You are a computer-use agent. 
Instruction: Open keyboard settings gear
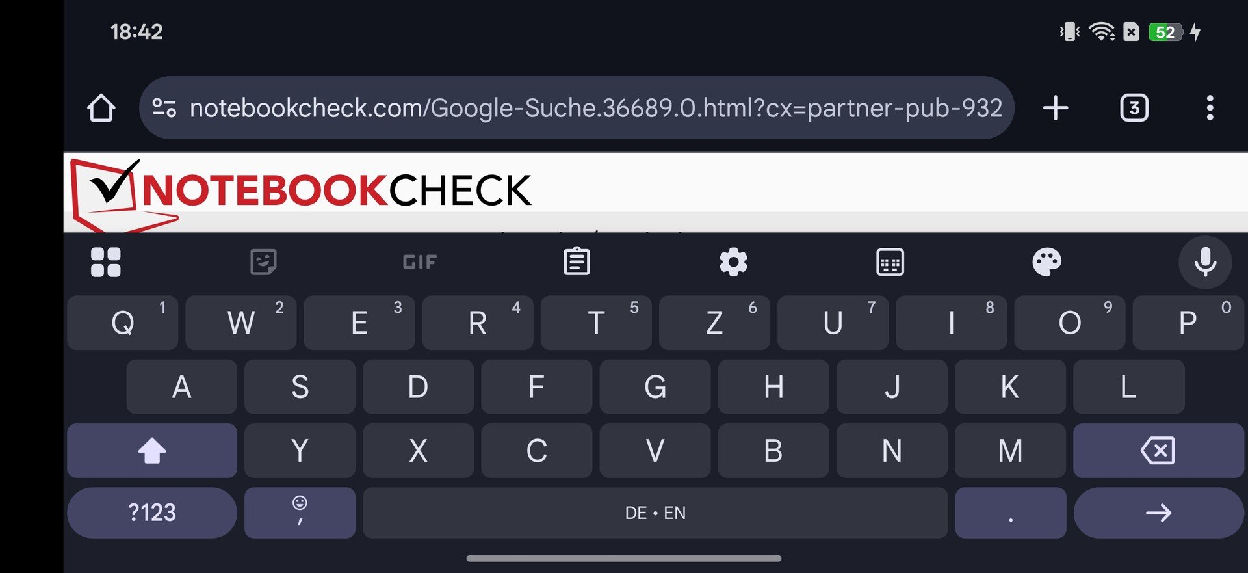(733, 262)
